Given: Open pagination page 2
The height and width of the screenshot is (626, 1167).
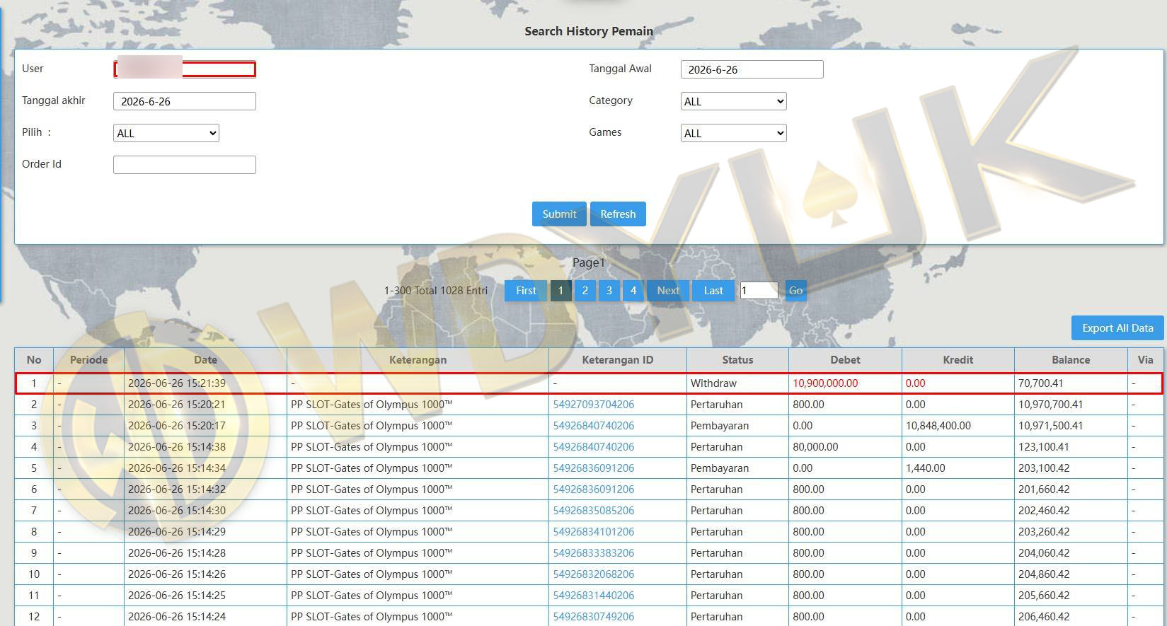Looking at the screenshot, I should point(585,291).
